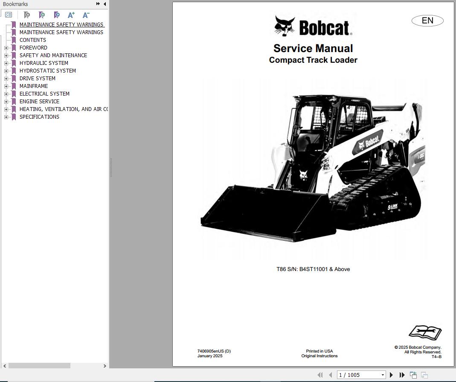Open the CONTENTS bookmark

click(32, 40)
